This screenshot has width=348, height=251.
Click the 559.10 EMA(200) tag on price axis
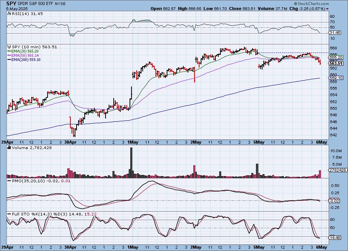click(x=336, y=78)
